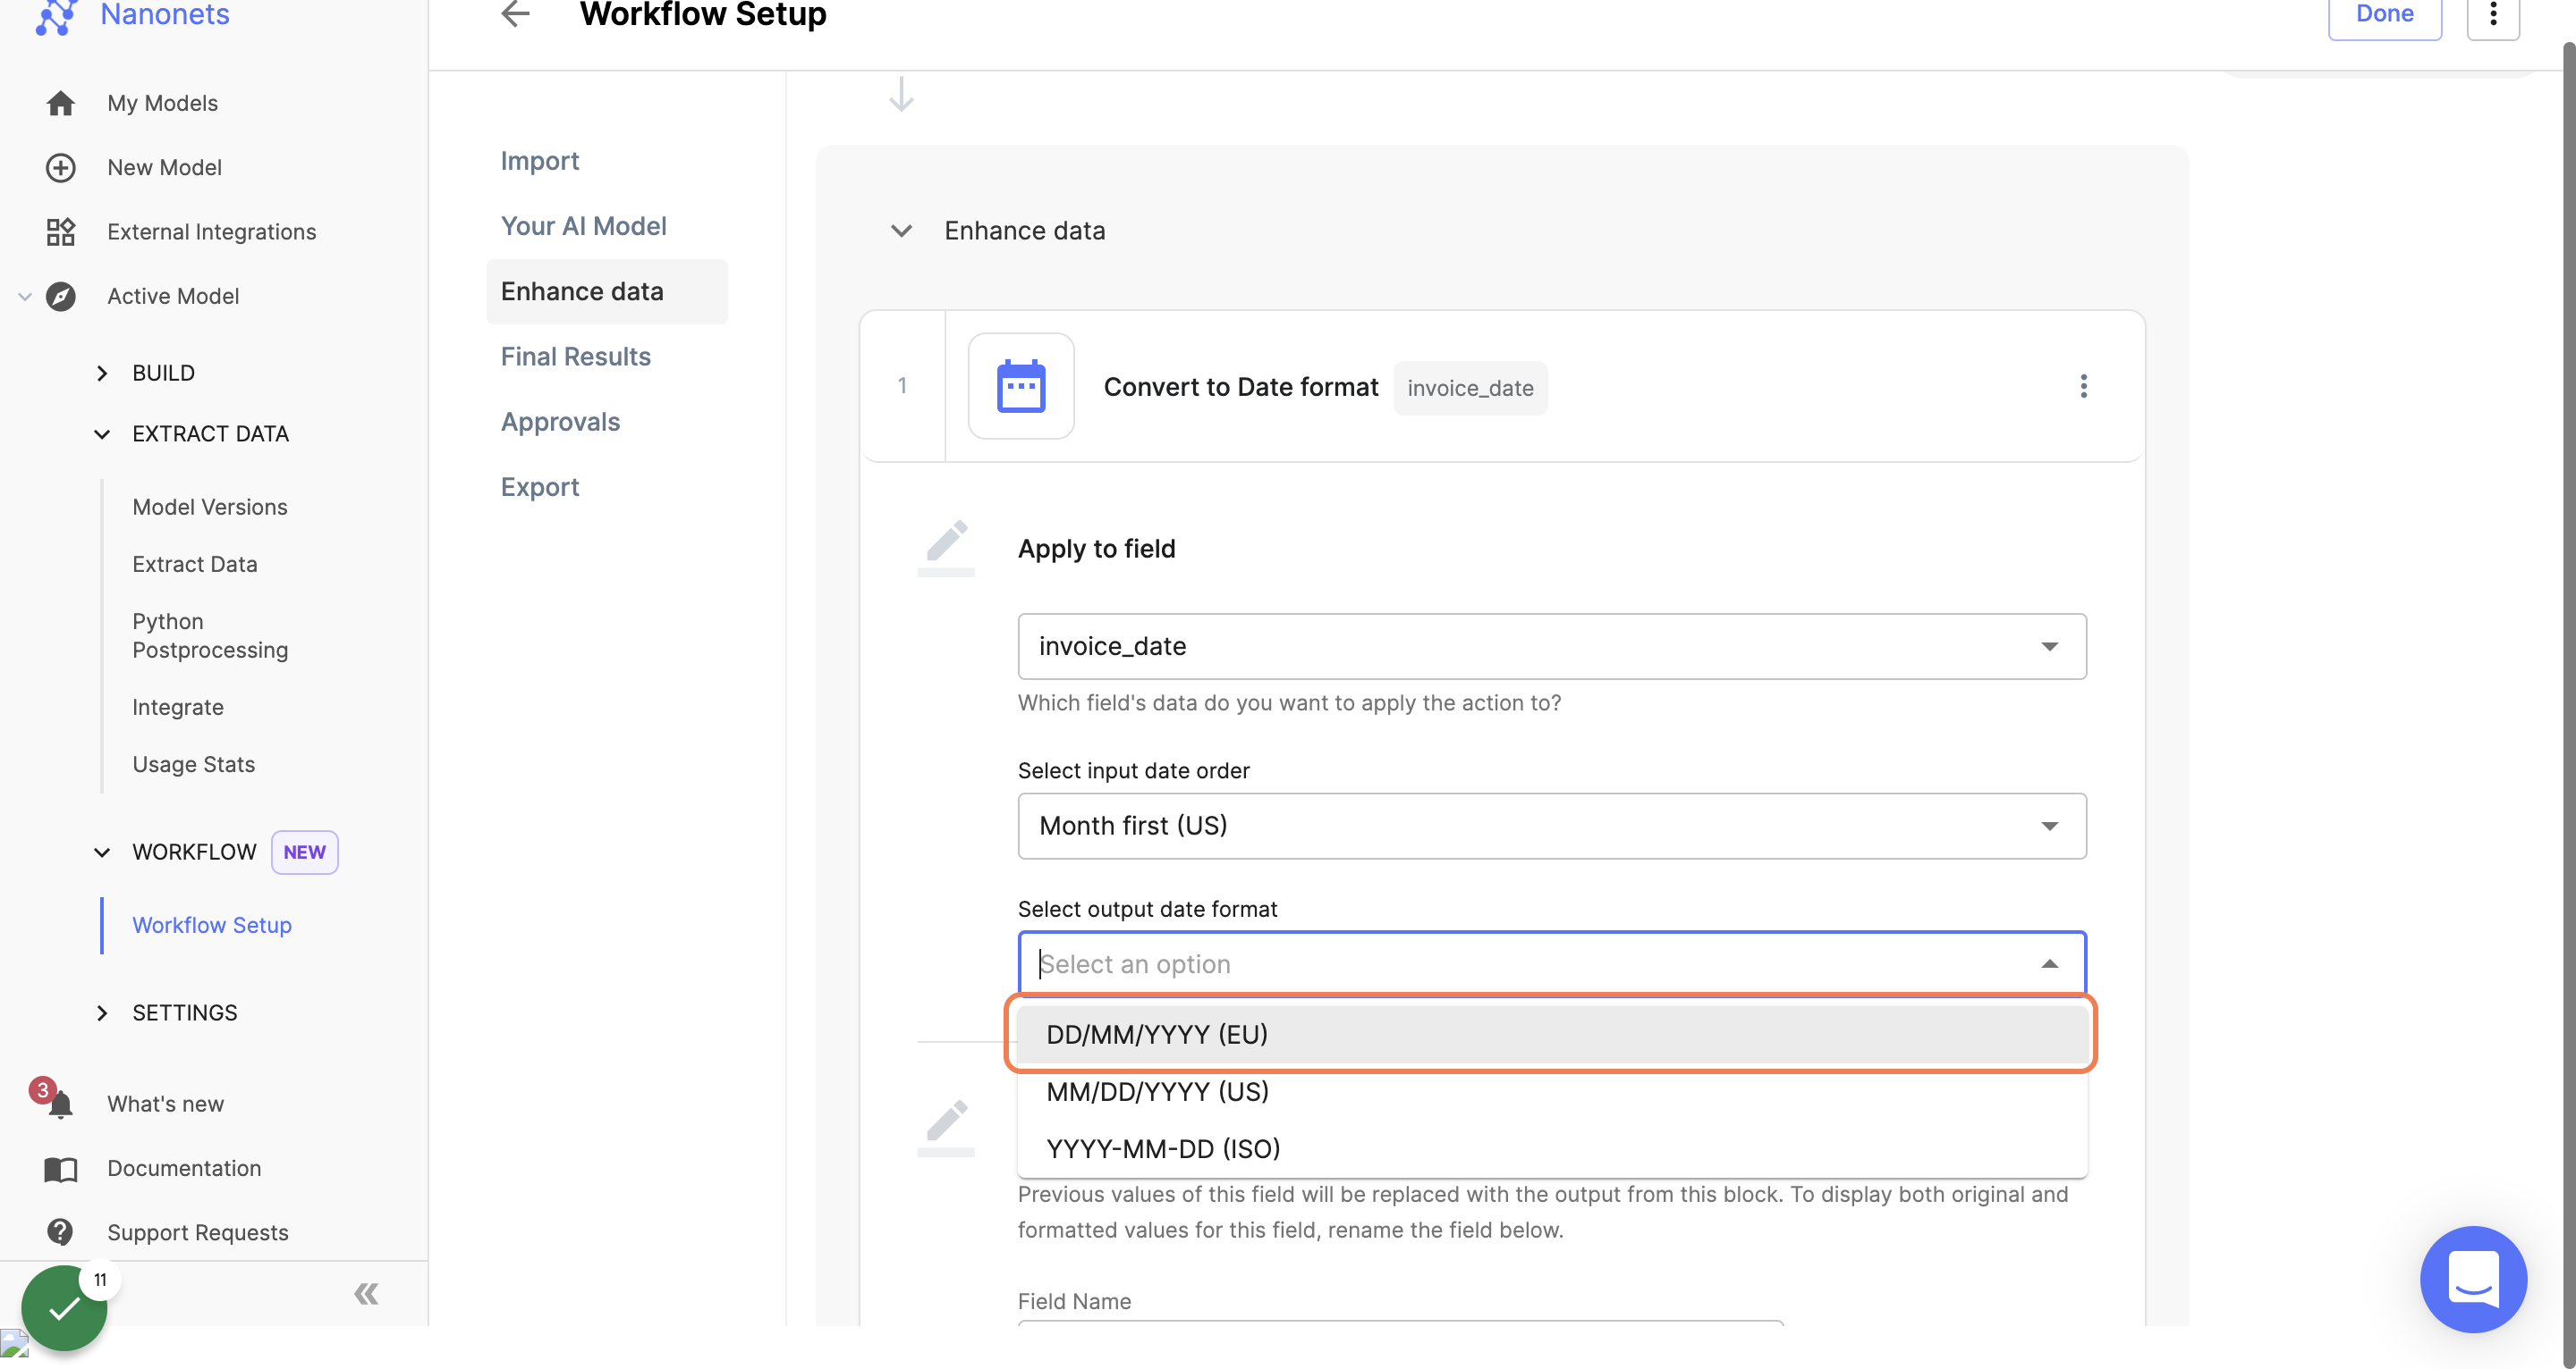Screen dimensions: 2576x1369
Task: Click Support Requests question mark icon
Action: pos(60,1232)
